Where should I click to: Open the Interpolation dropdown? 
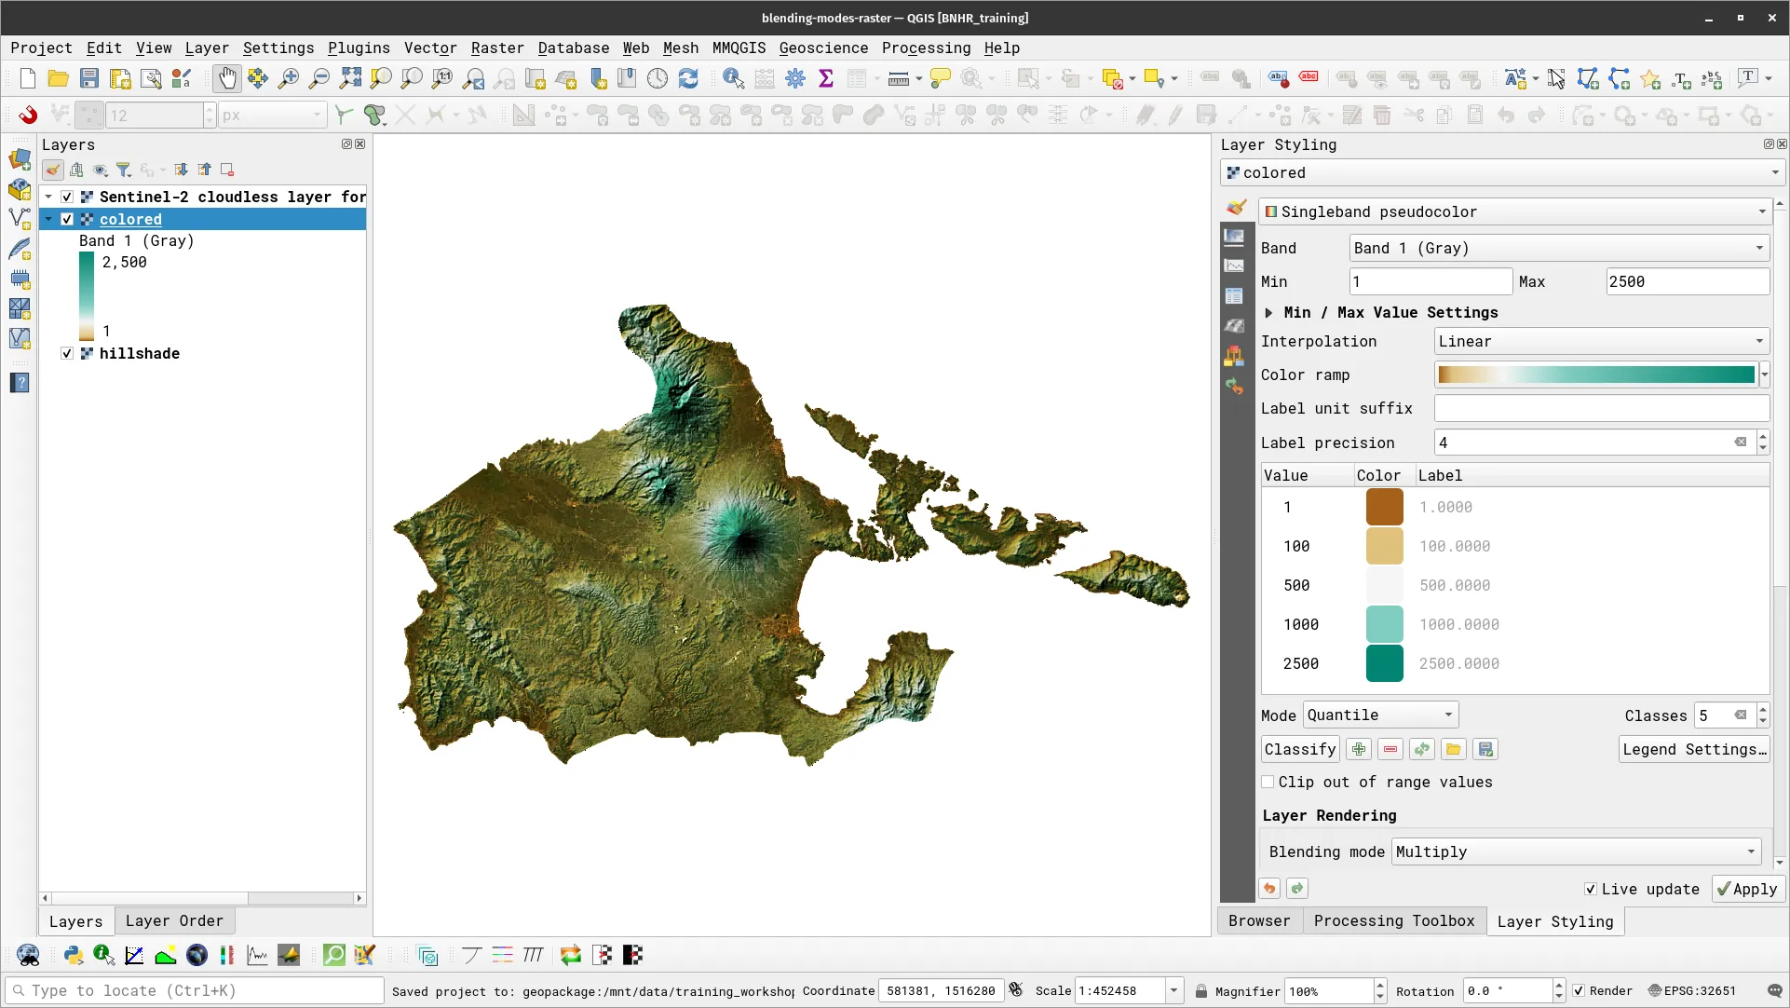pyautogui.click(x=1599, y=341)
